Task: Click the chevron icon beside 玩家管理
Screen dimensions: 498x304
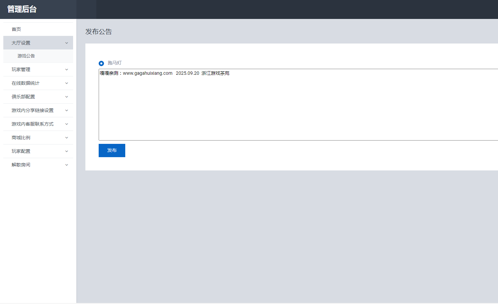Action: (x=66, y=69)
